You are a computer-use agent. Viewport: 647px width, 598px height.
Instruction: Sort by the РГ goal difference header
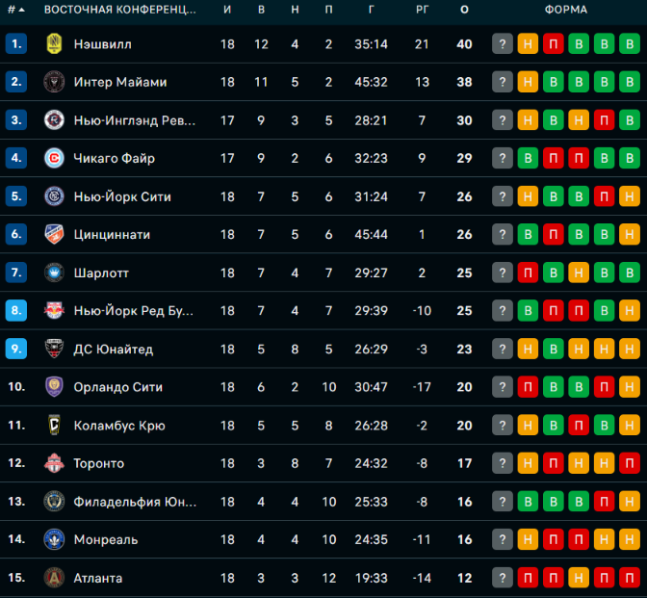[x=422, y=10]
